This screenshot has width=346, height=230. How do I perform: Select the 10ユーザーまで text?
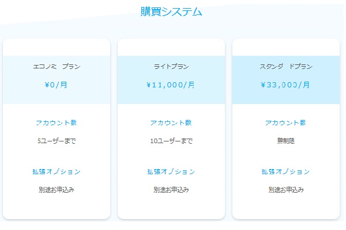click(x=171, y=140)
